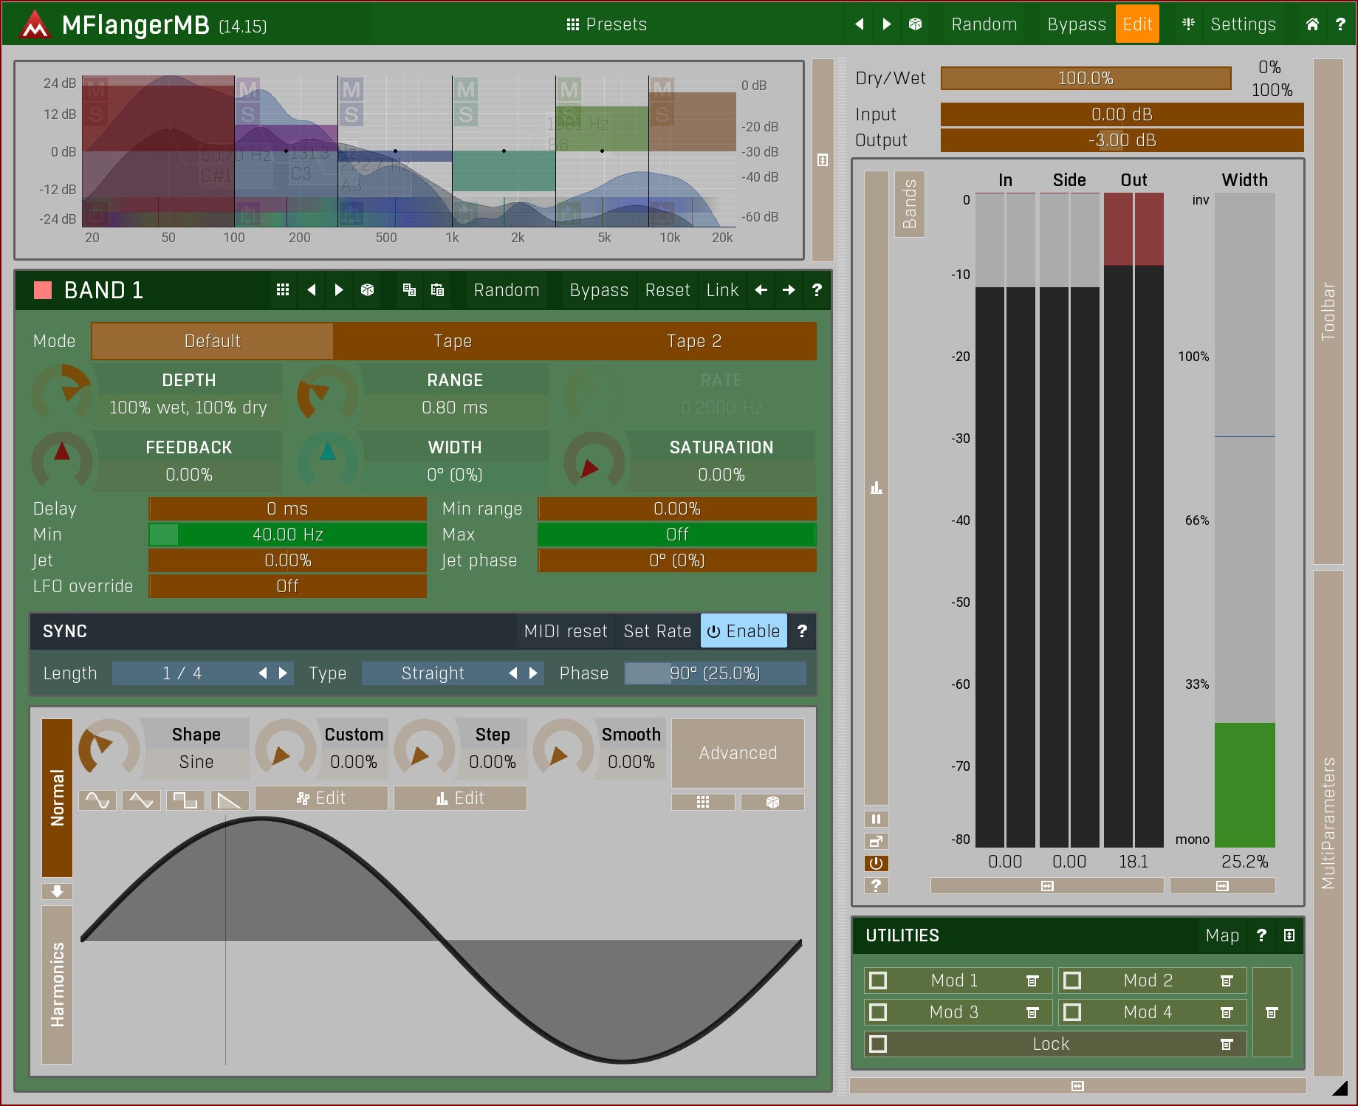The width and height of the screenshot is (1358, 1106).
Task: Copy Band 1 settings icon
Action: pos(409,290)
